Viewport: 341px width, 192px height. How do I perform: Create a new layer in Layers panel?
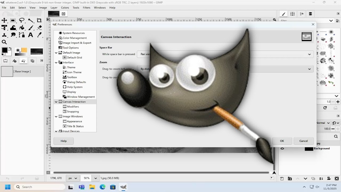point(282,179)
